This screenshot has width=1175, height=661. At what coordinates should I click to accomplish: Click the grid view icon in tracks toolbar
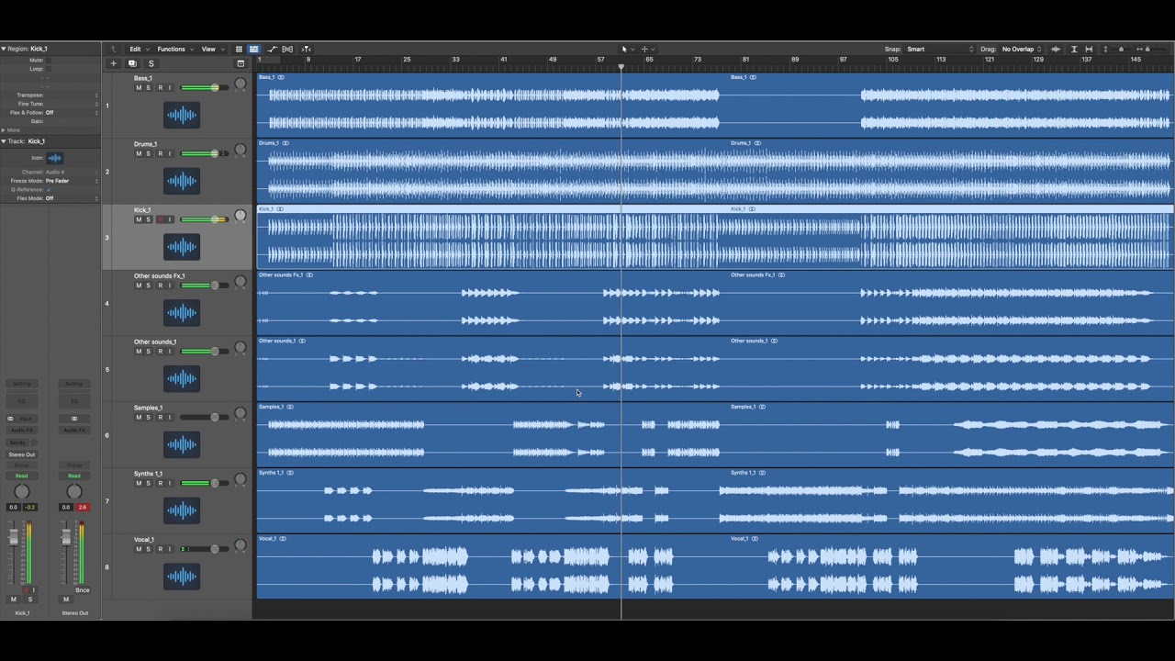point(239,49)
